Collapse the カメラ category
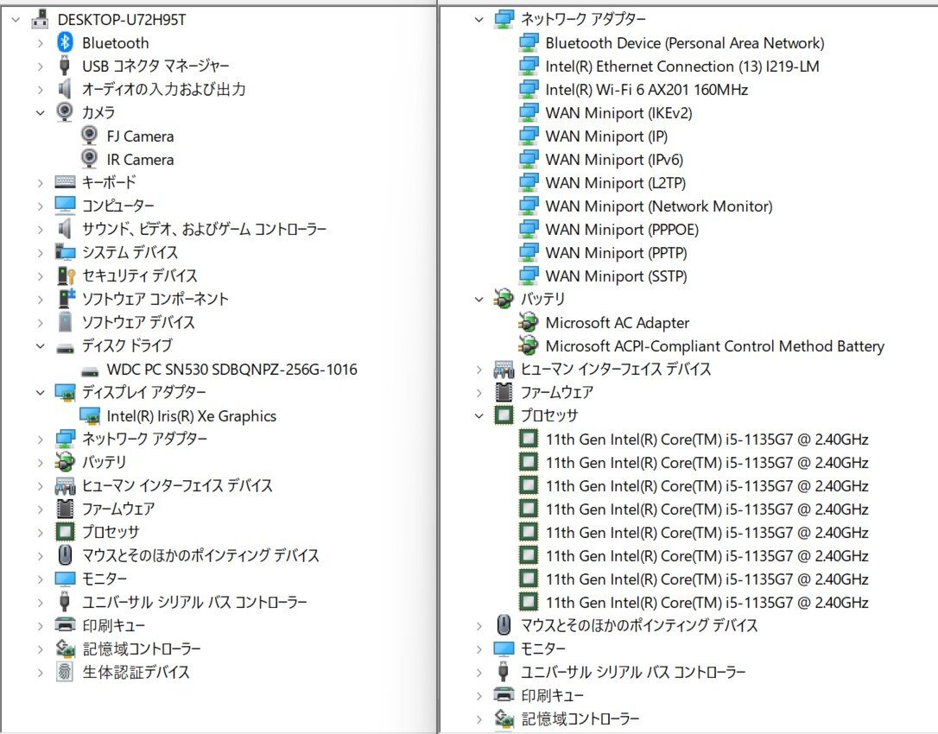The width and height of the screenshot is (938, 734). 40,112
